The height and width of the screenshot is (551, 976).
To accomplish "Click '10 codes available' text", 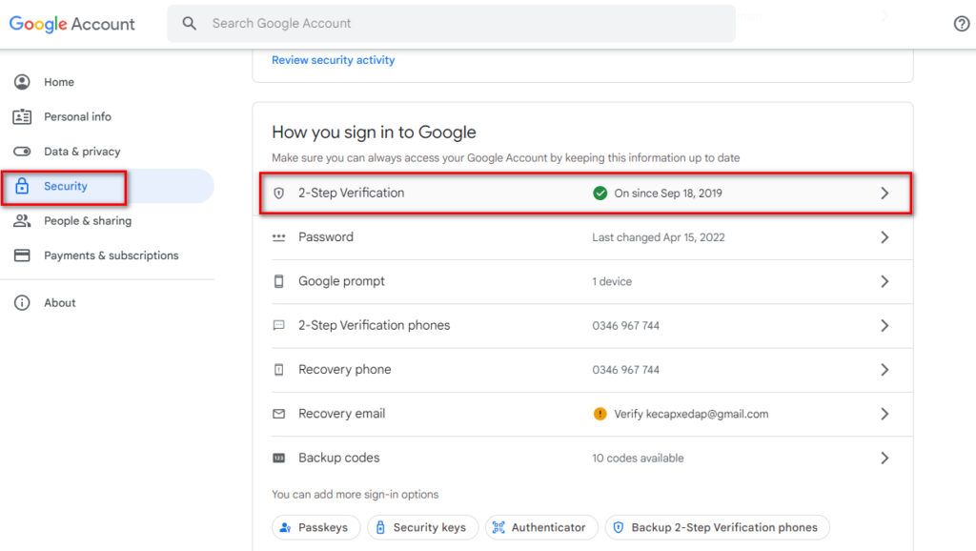I will click(638, 459).
